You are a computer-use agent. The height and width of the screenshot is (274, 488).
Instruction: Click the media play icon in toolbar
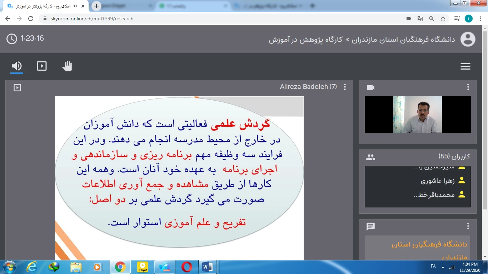point(42,66)
